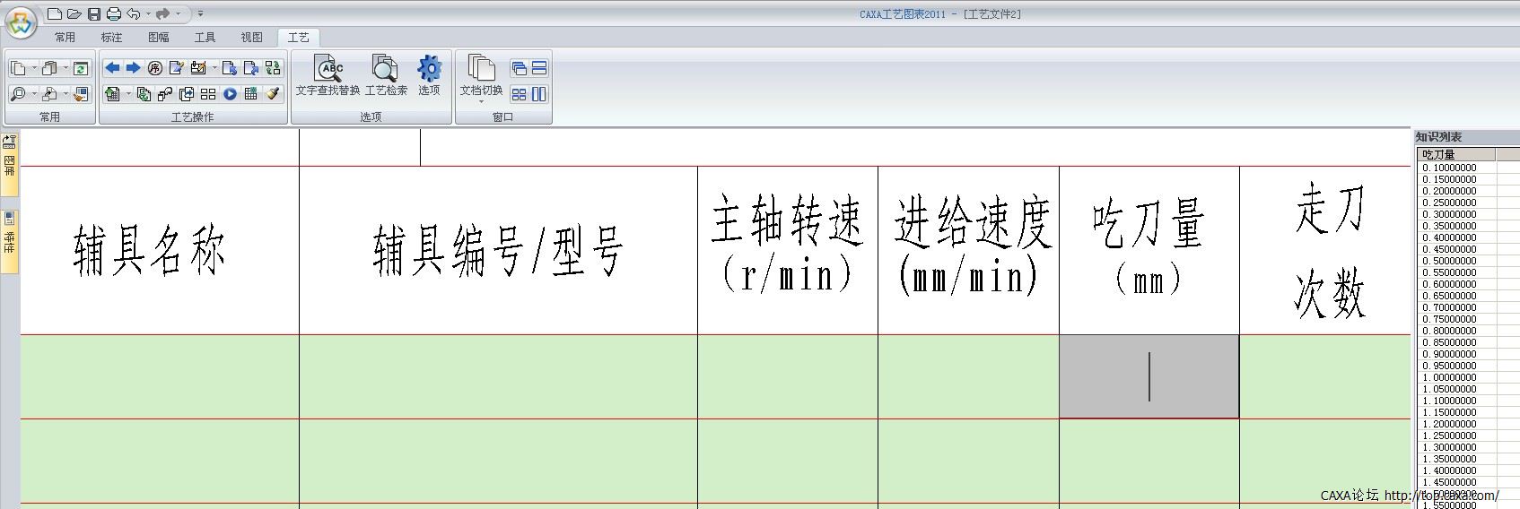This screenshot has height=509, width=1520.
Task: Tile windows vertically with two-column icon
Action: pyautogui.click(x=539, y=94)
